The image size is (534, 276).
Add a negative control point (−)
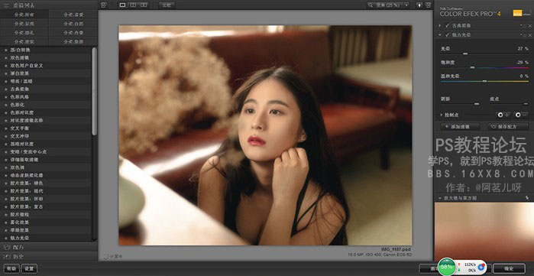tap(521, 115)
